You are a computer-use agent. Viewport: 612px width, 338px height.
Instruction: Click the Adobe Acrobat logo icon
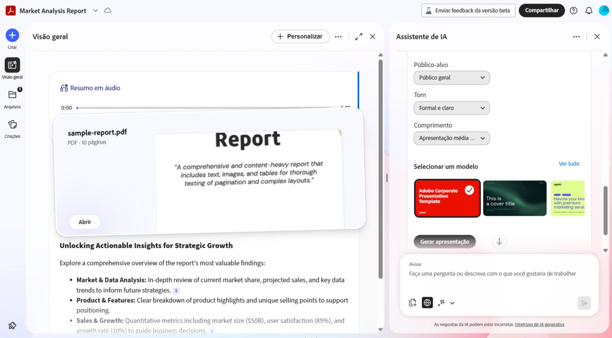coord(11,11)
